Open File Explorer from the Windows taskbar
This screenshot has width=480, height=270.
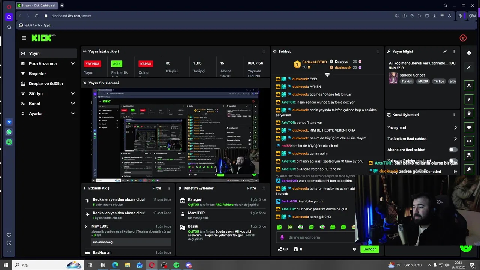point(127,265)
